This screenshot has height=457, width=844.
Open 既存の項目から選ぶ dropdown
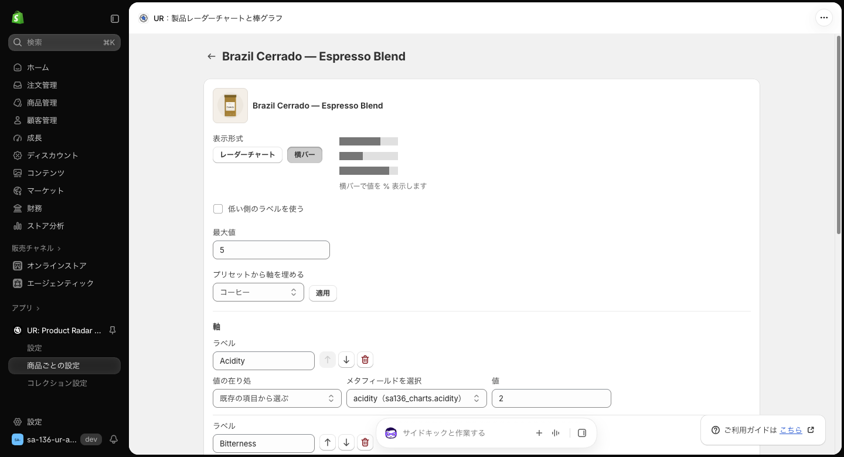point(277,398)
